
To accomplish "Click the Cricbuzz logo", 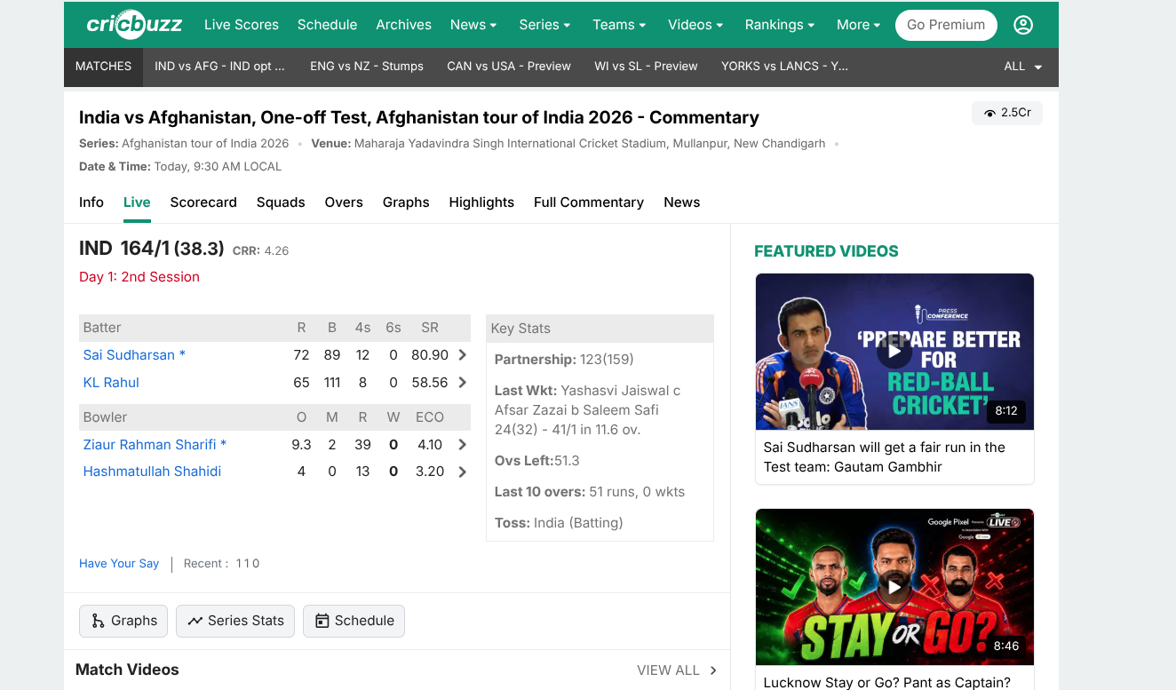I will click(x=134, y=25).
